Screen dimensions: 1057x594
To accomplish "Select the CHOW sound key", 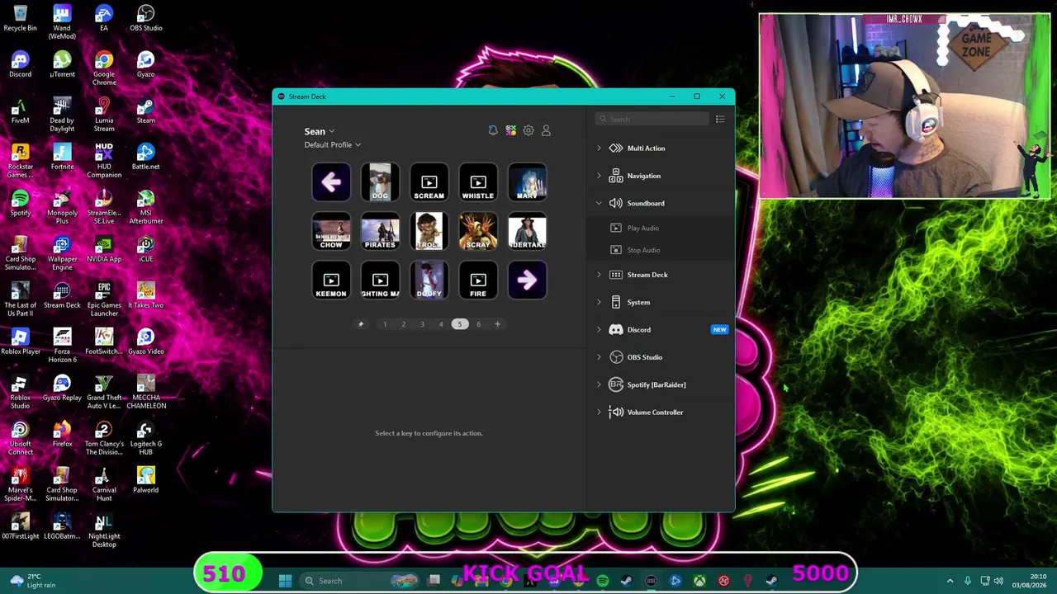I will pyautogui.click(x=331, y=231).
